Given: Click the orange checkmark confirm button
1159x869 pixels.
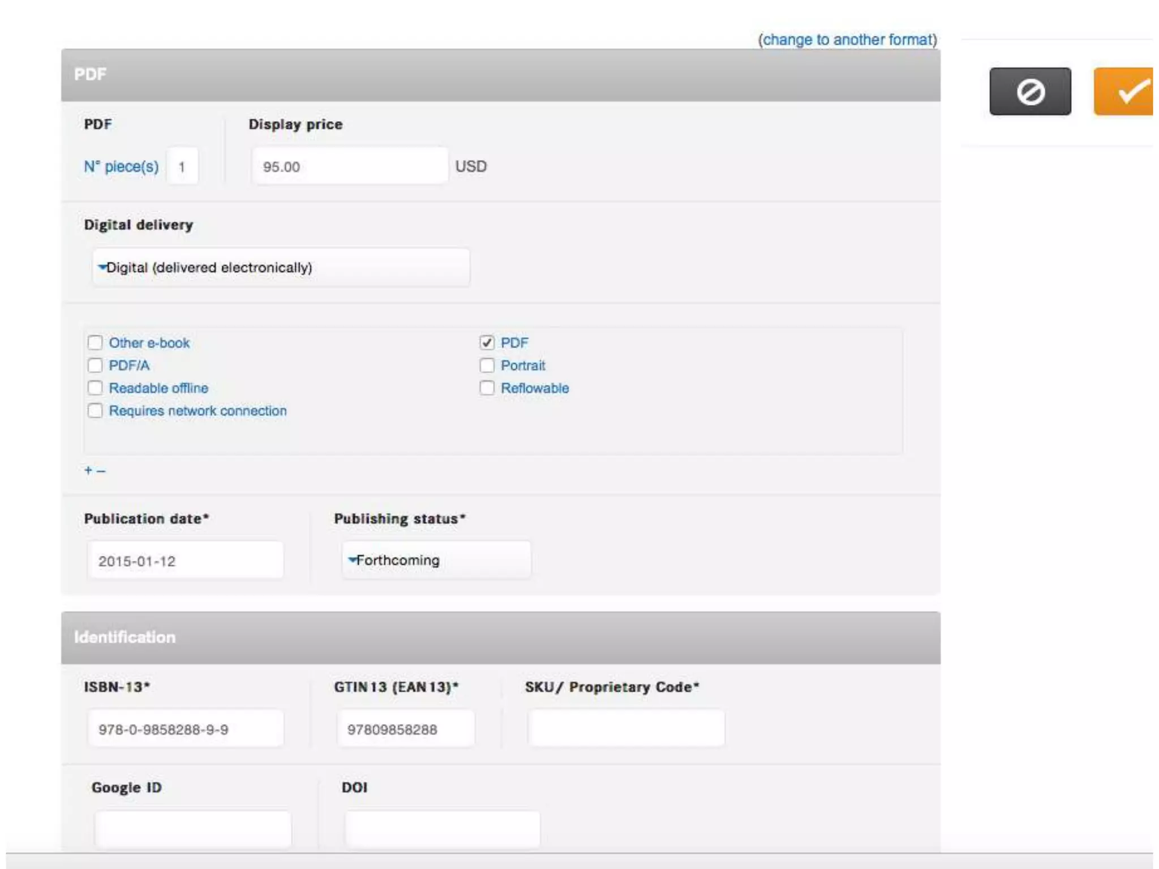Looking at the screenshot, I should (x=1124, y=92).
